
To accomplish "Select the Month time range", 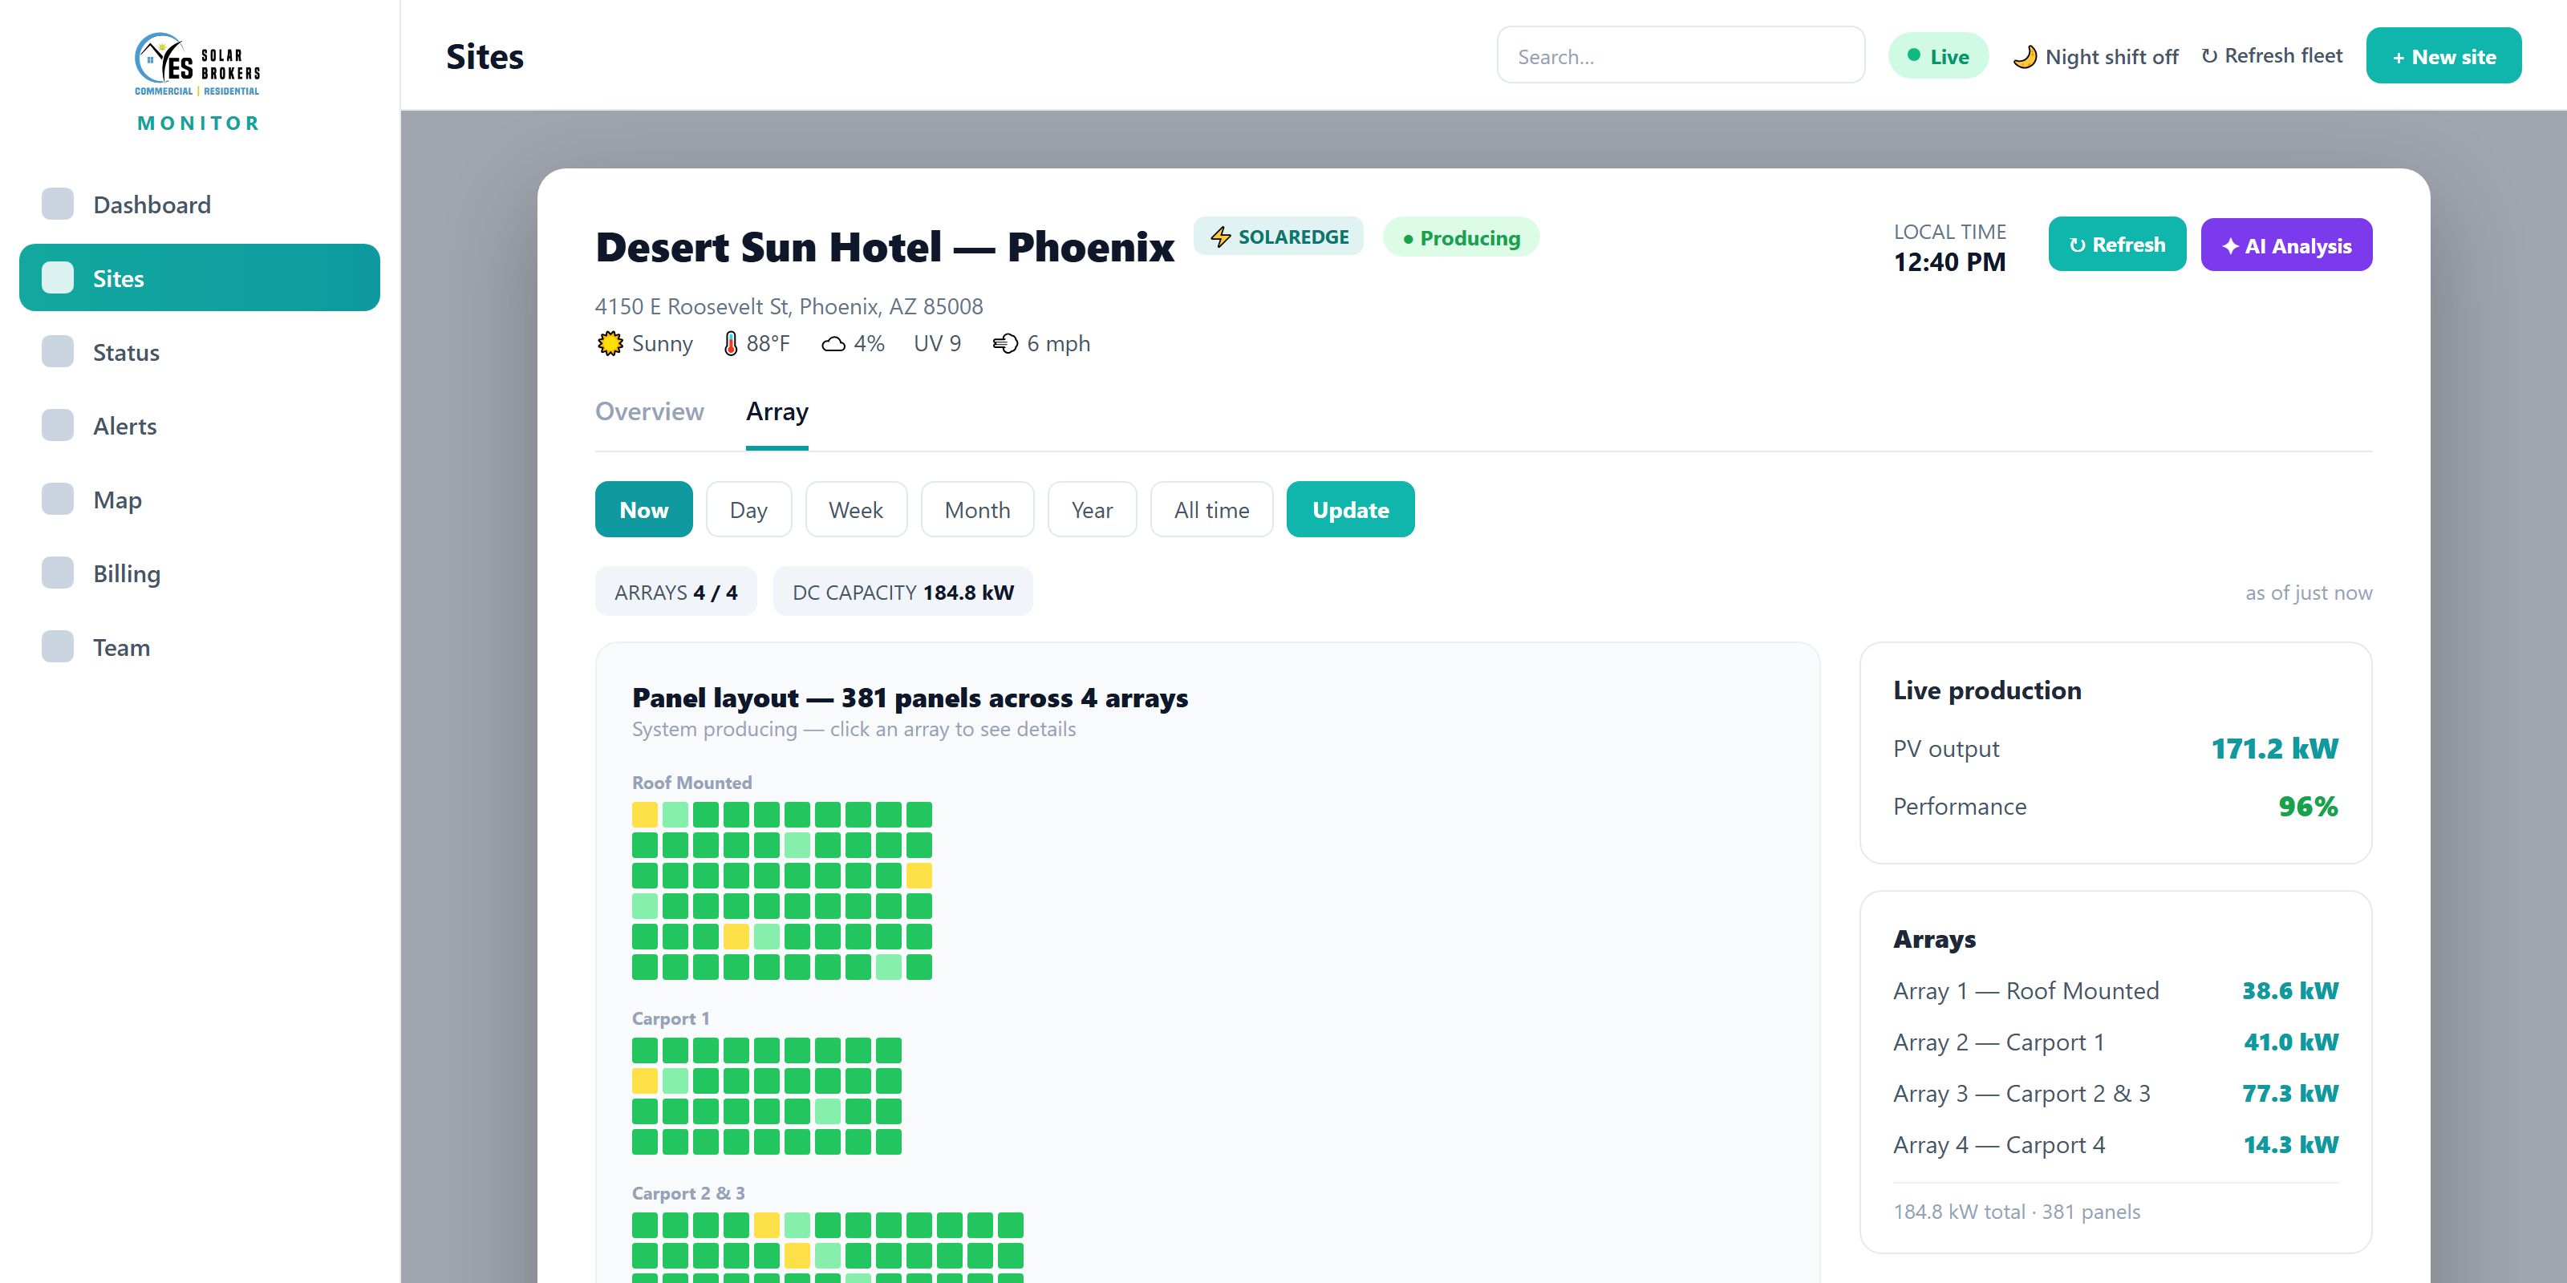I will coord(976,509).
